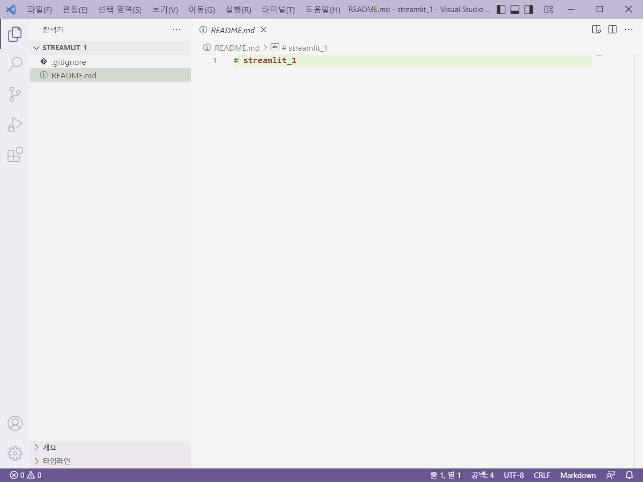Click line and column indicator 줄 1, 열 1
The width and height of the screenshot is (643, 482).
coord(445,475)
